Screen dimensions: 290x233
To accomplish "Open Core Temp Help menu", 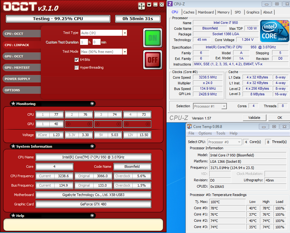I will coord(233,133).
